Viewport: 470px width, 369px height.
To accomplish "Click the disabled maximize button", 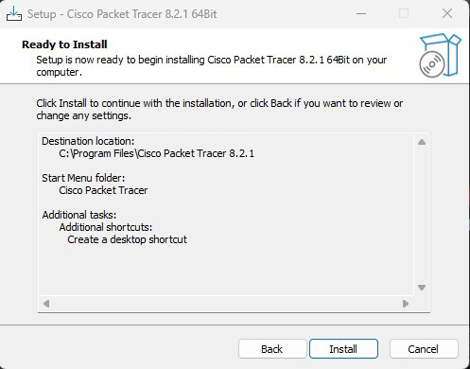I will click(x=404, y=14).
